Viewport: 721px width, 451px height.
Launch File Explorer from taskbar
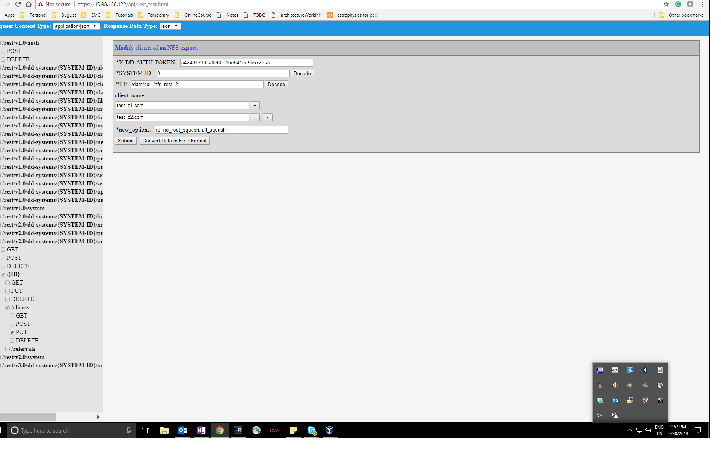(164, 430)
